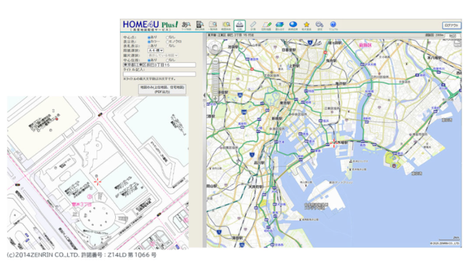Click the zoom minus button above slider
The height and width of the screenshot is (276, 465).
click(215, 61)
